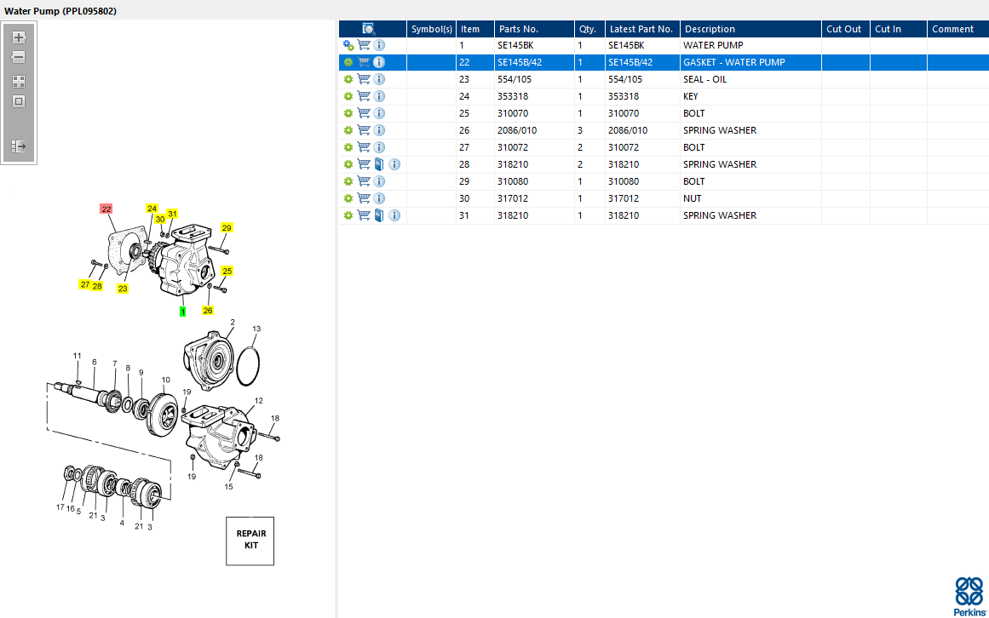Select part number 2086/010 in Parts No. column
This screenshot has height=618, width=989.
click(x=516, y=130)
